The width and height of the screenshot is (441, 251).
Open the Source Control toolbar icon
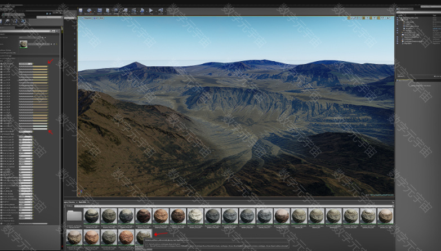(x=89, y=11)
